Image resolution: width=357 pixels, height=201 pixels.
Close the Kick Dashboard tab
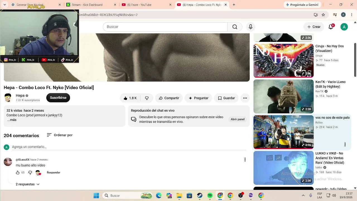point(115,5)
